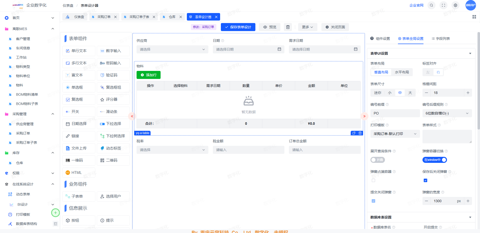This screenshot has height=233, width=480.
Task: Increase the 栅格间距 value with plus
Action: pyautogui.click(x=468, y=93)
